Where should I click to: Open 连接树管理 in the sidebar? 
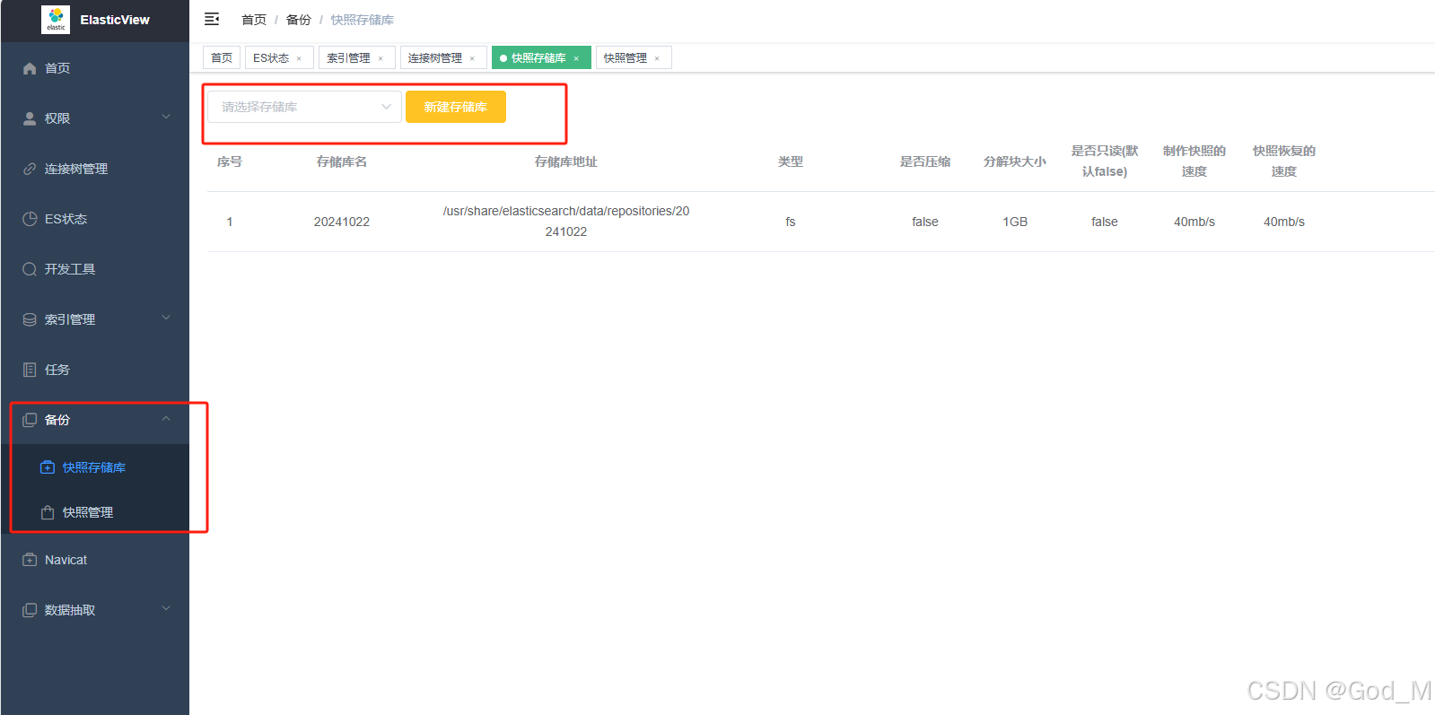95,169
